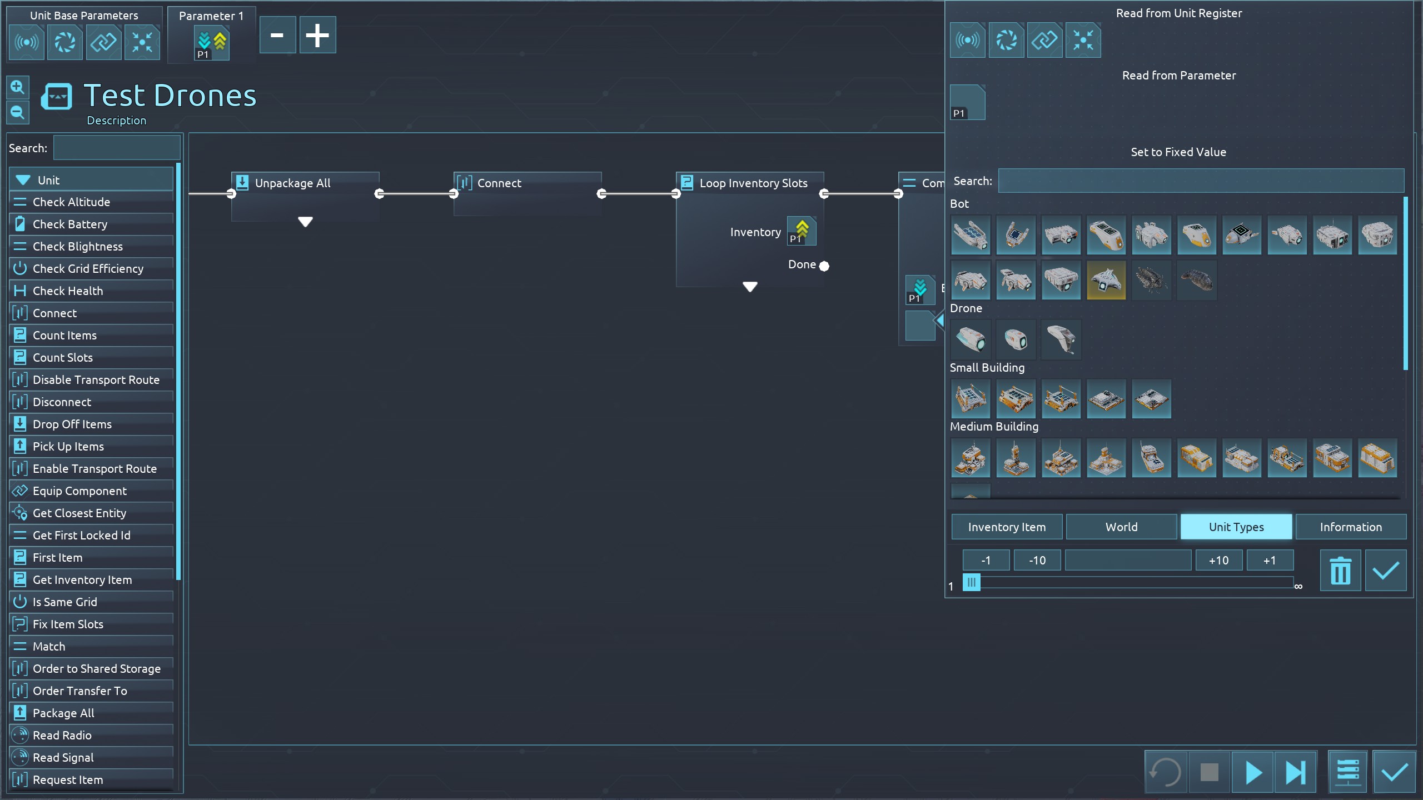Collapse the Unit category in instruction list

[x=23, y=180]
